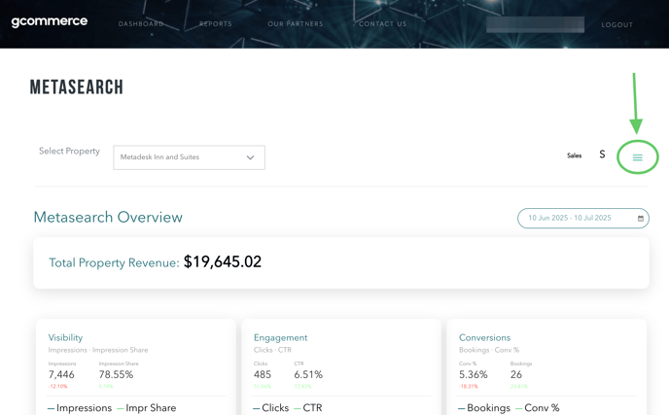This screenshot has width=669, height=415.
Task: Click the Logout link
Action: (616, 25)
